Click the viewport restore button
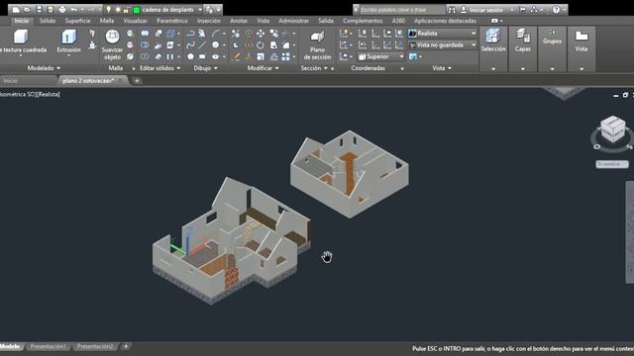The image size is (634, 356). pos(625,95)
